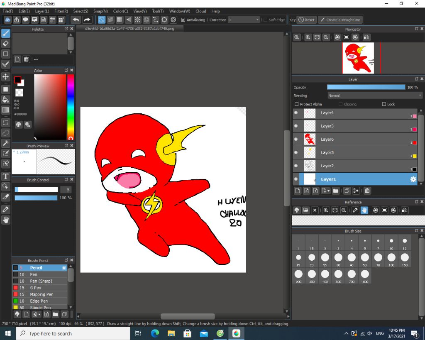The height and width of the screenshot is (340, 425).
Task: Expand the add-layer dropdown arrow
Action: 329,191
